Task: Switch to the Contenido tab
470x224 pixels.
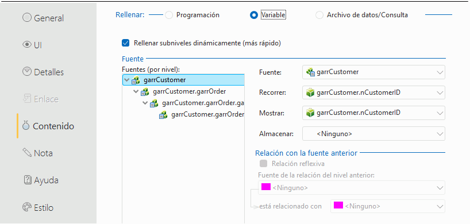Action: pyautogui.click(x=48, y=126)
